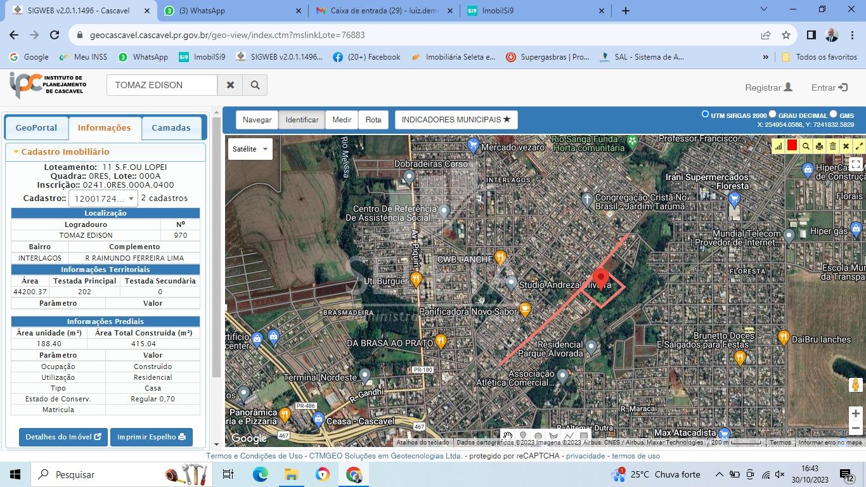Switch to Informações tab
This screenshot has width=866, height=487.
[x=104, y=128]
